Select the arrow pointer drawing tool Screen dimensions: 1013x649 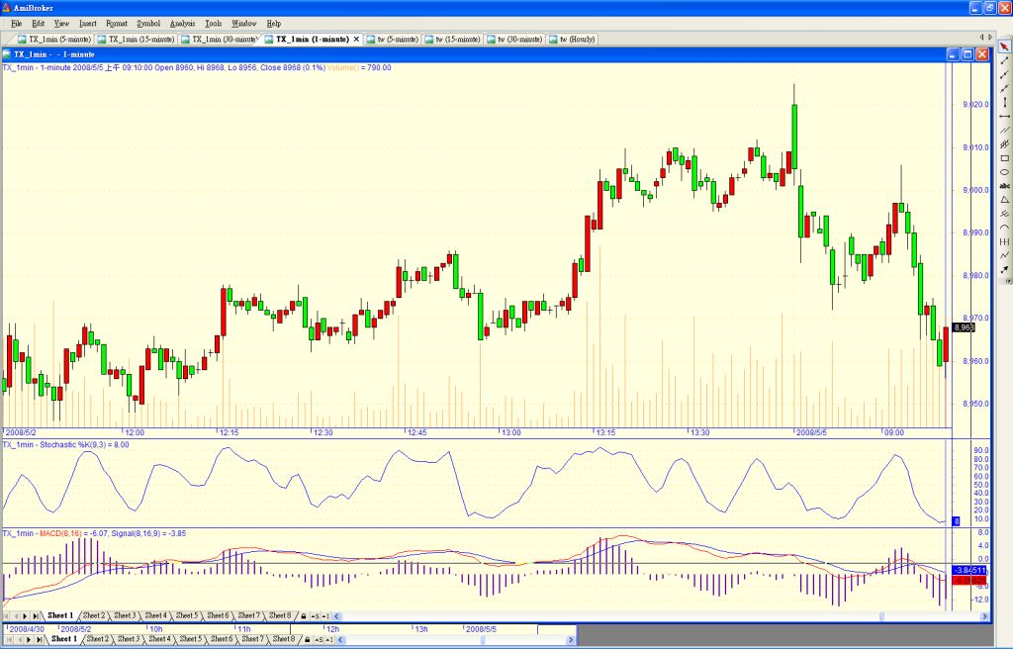coord(1005,46)
